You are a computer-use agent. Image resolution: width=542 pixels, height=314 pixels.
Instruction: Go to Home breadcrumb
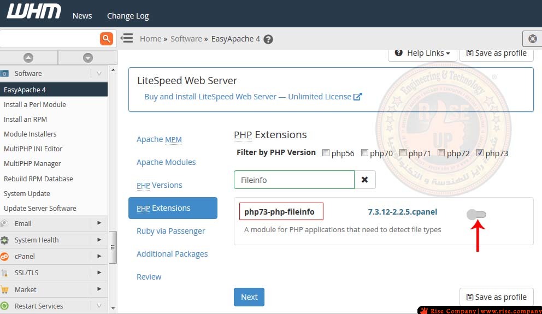[150, 39]
